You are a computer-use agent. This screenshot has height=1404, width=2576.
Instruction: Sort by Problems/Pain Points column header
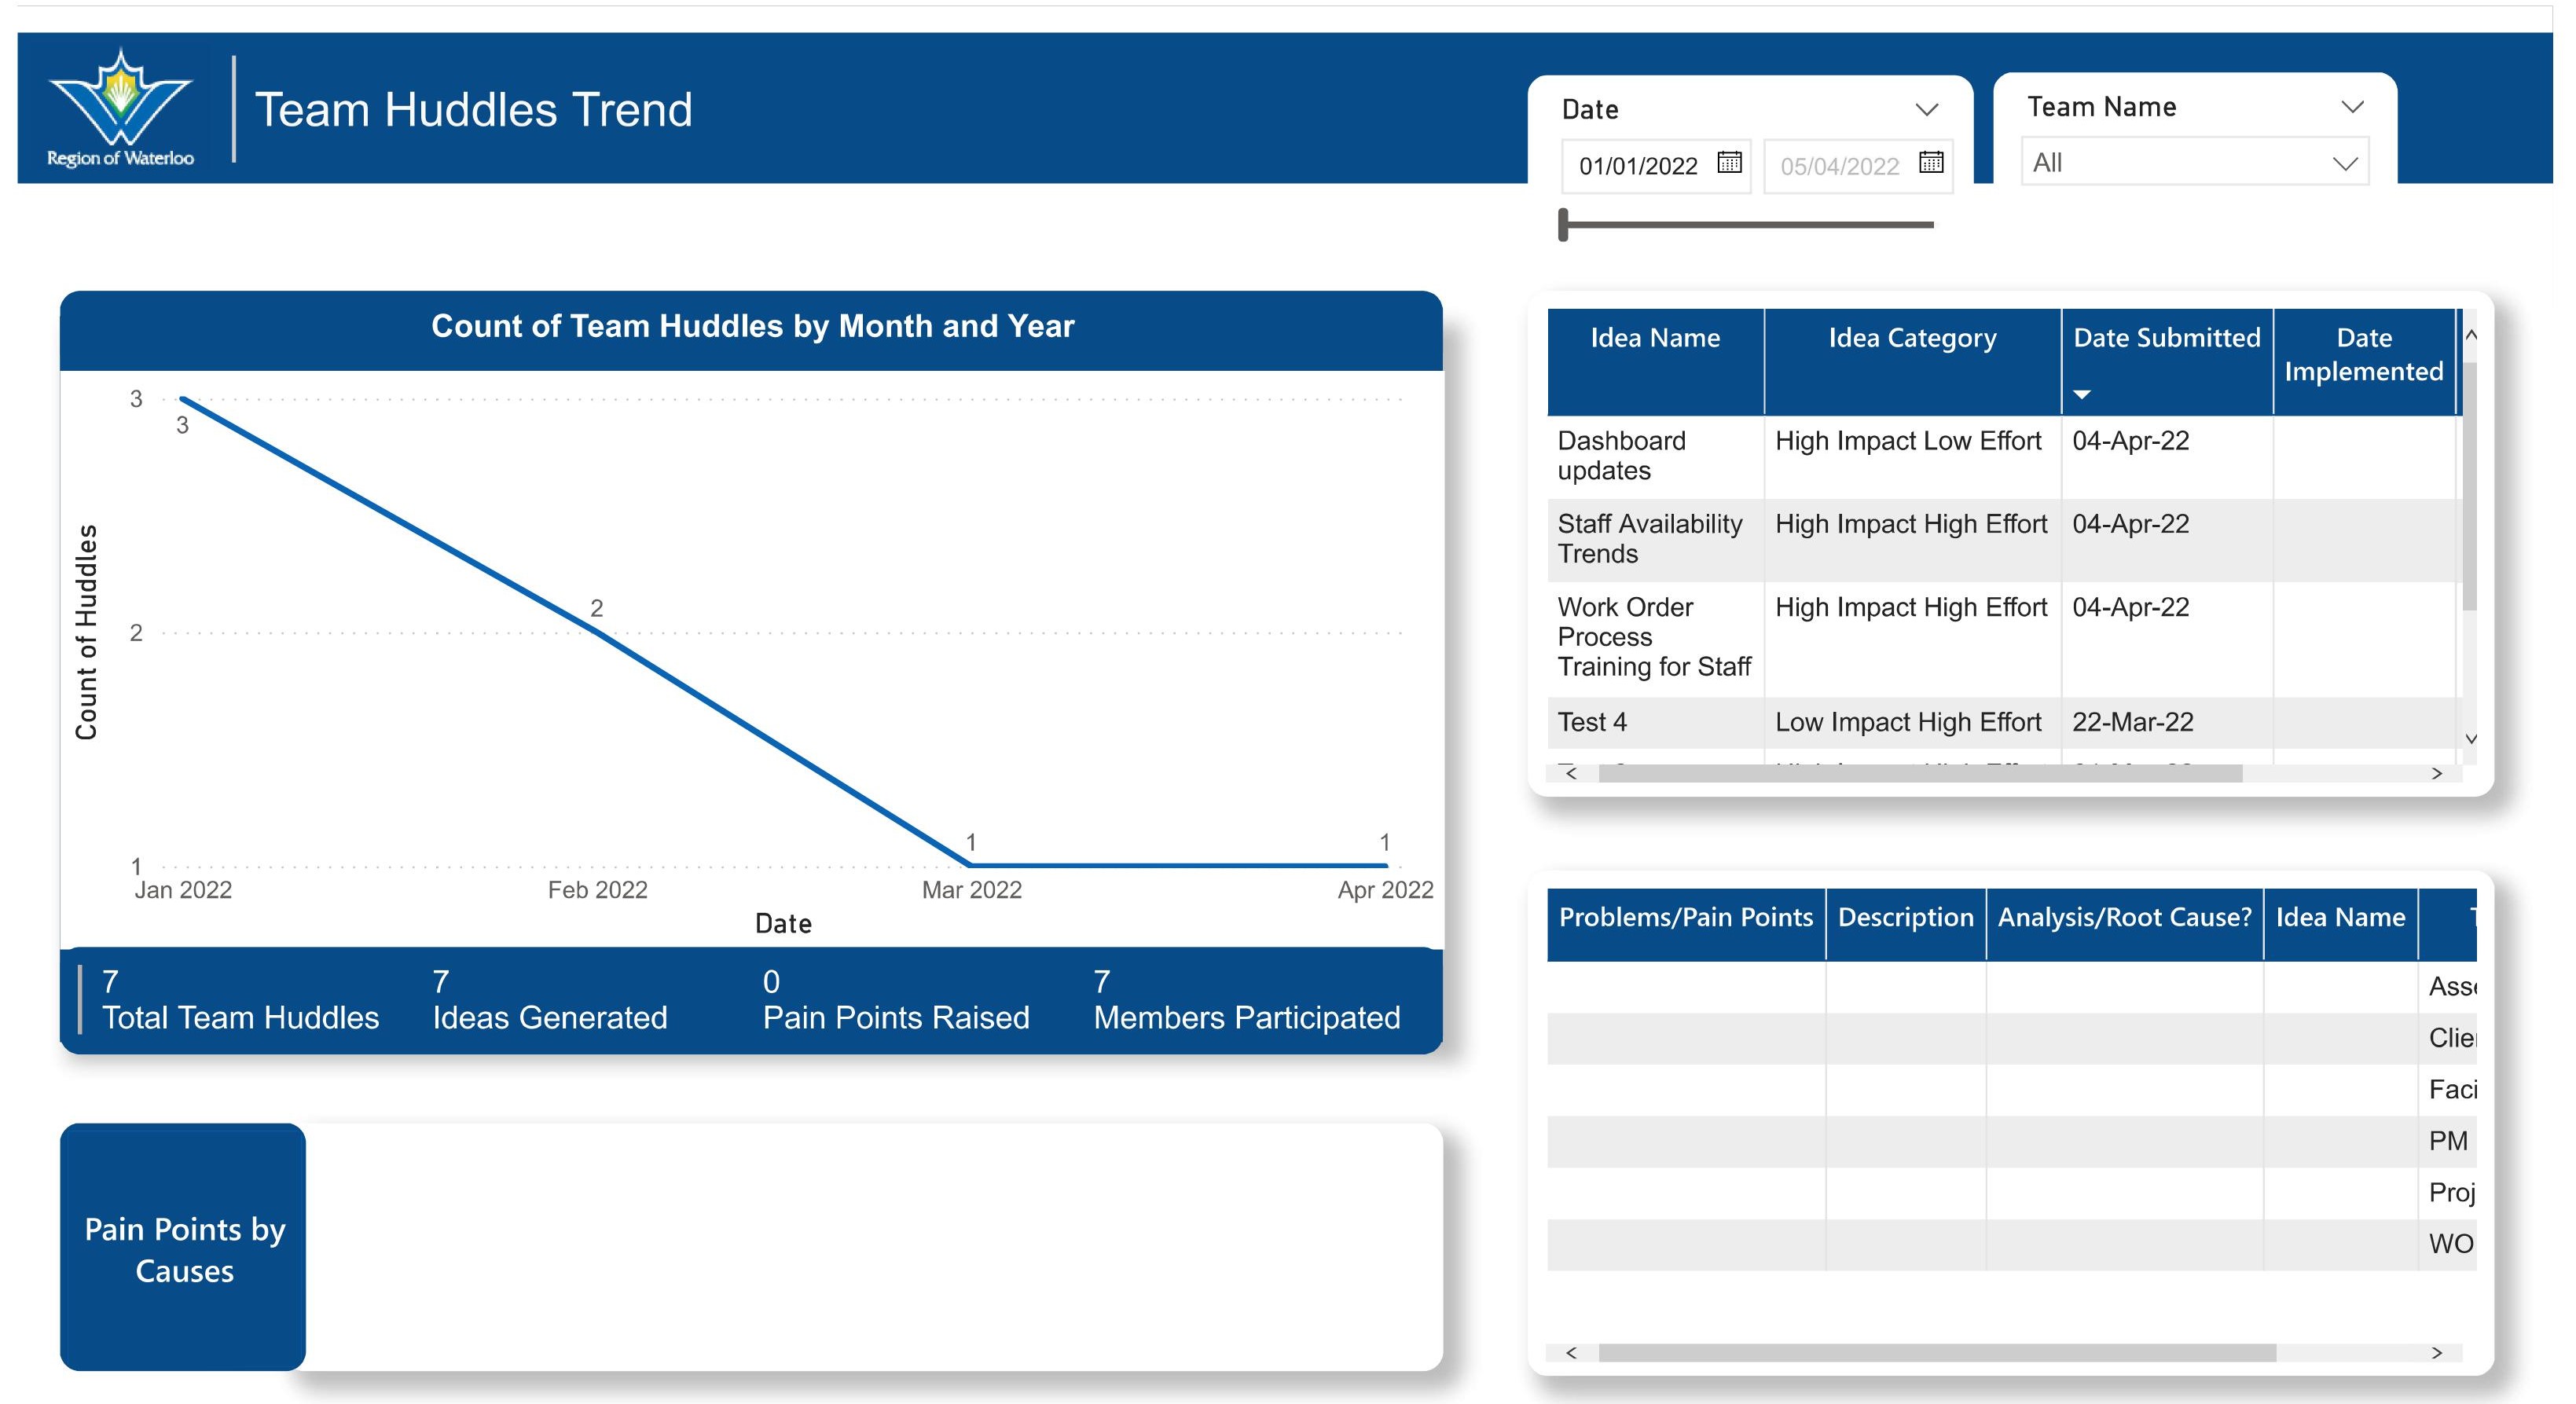pyautogui.click(x=1685, y=918)
